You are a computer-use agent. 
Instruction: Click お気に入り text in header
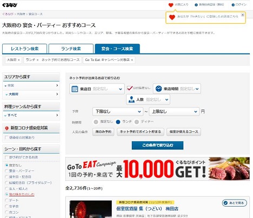[182, 5]
